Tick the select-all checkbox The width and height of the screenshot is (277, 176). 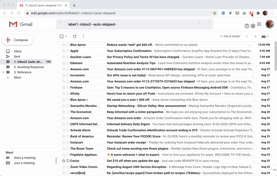click(x=62, y=36)
